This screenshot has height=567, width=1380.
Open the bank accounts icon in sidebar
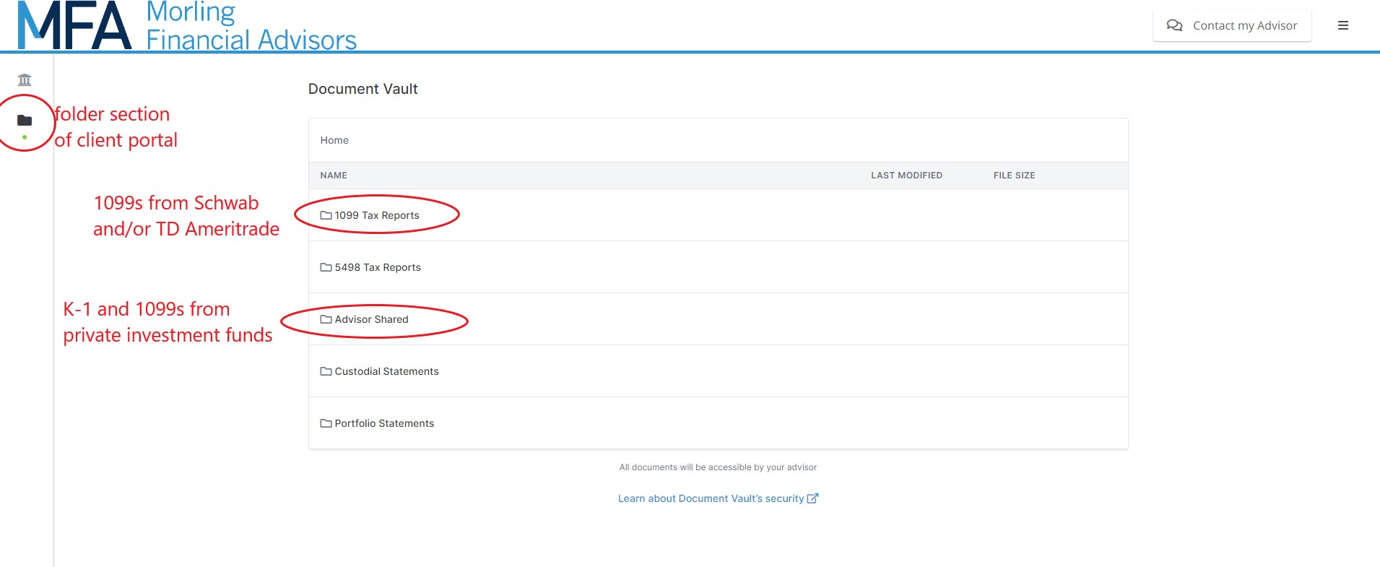tap(25, 79)
